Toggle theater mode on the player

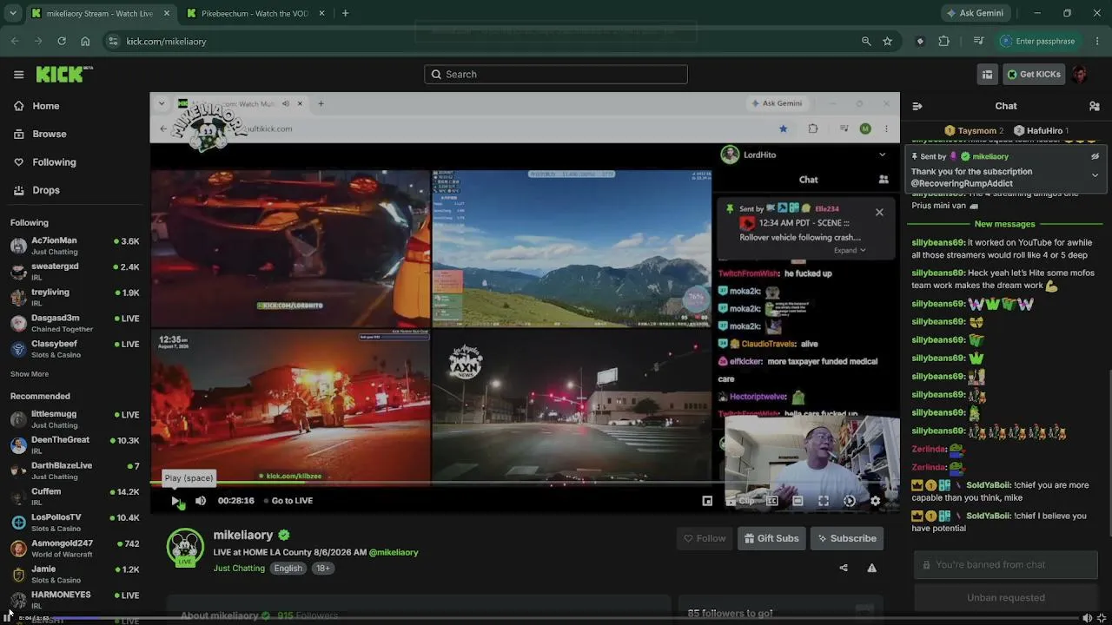click(798, 501)
